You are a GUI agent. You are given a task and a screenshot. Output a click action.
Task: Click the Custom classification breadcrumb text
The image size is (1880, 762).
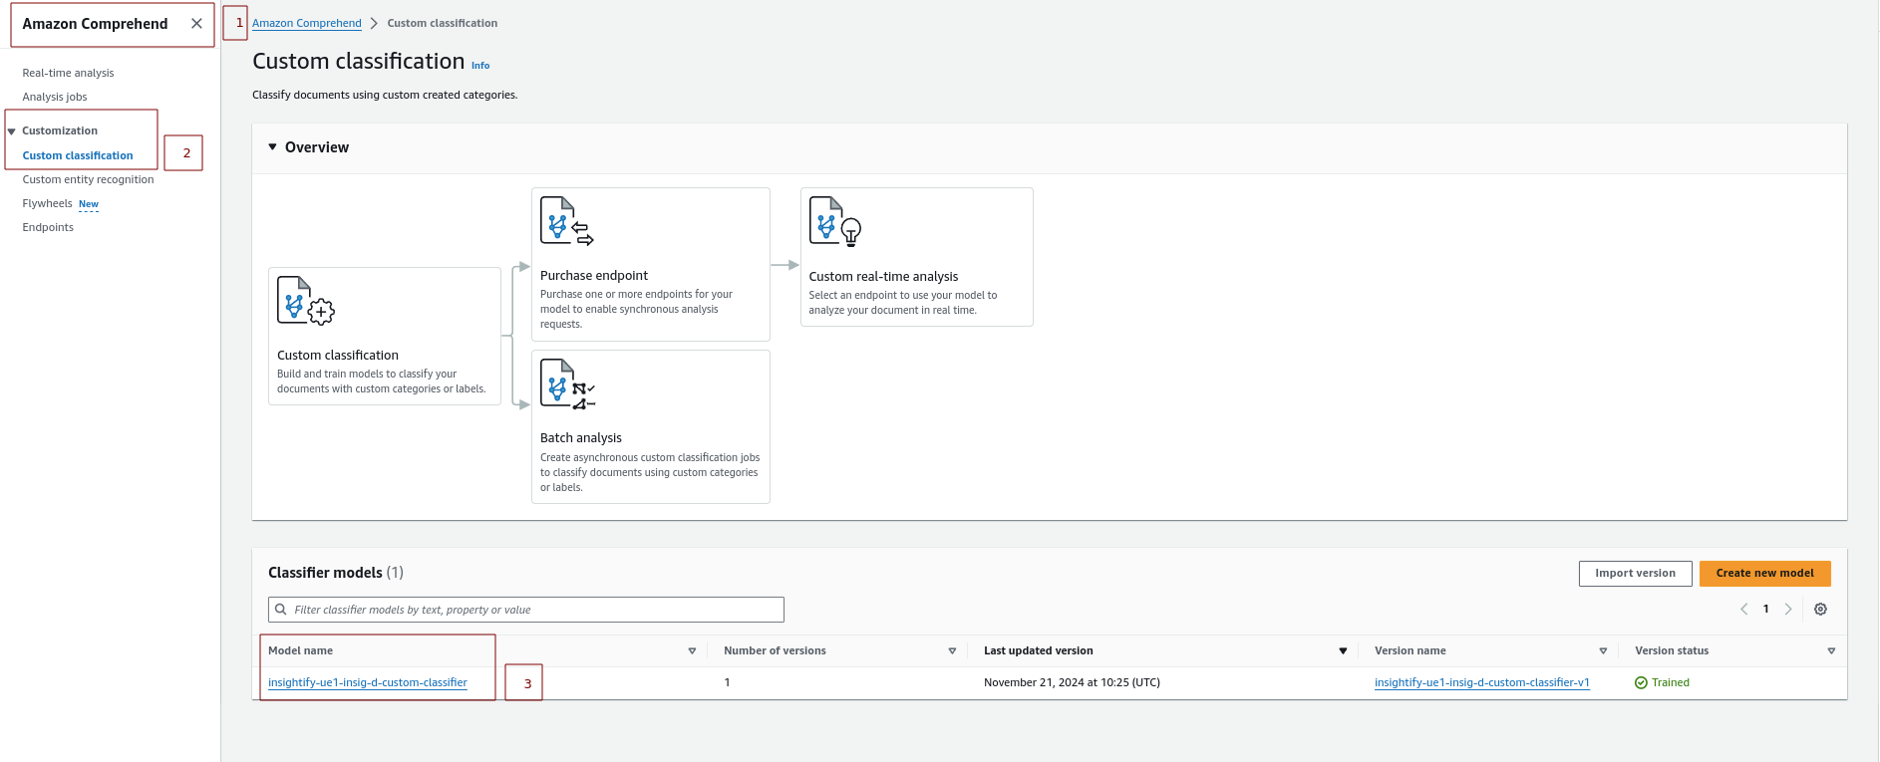[x=443, y=23]
